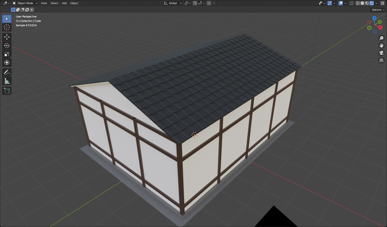Choose the Annotate pencil tool
This screenshot has width=387, height=227.
(7, 72)
